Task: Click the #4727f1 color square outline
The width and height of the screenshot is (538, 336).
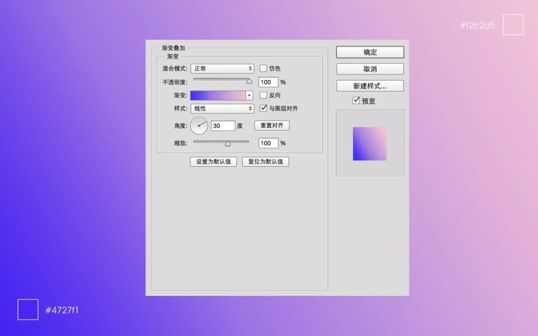Action: click(x=28, y=310)
